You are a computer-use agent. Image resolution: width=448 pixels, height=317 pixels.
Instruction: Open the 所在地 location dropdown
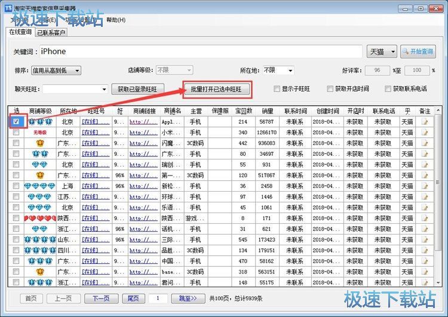(x=278, y=70)
